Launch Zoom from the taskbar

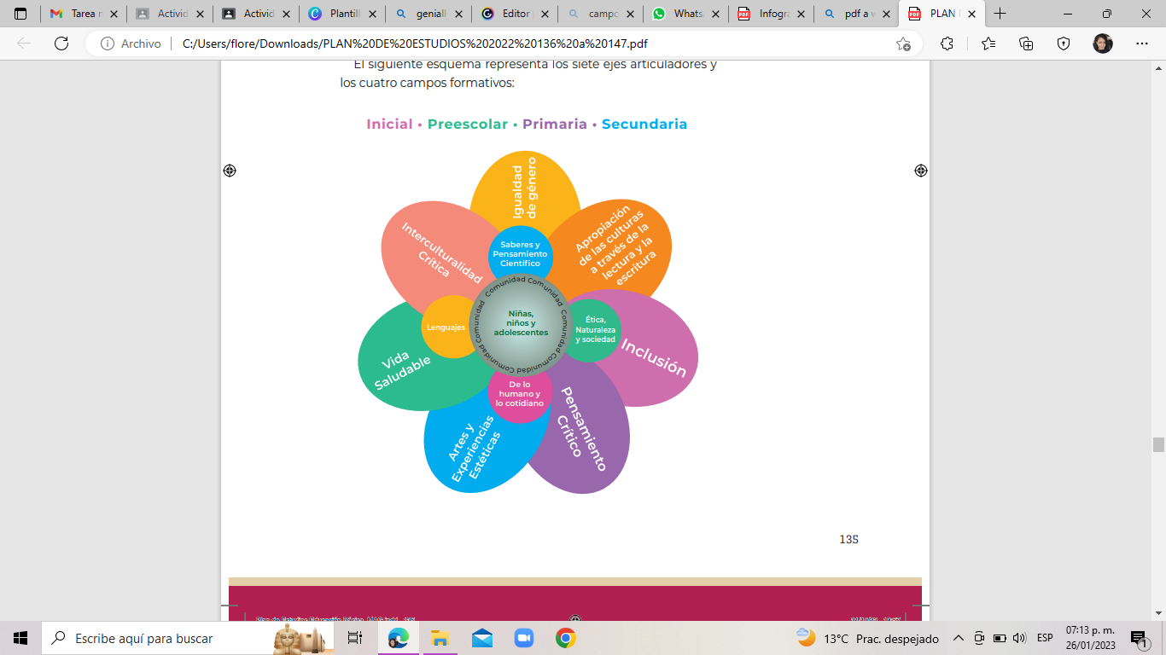click(523, 638)
